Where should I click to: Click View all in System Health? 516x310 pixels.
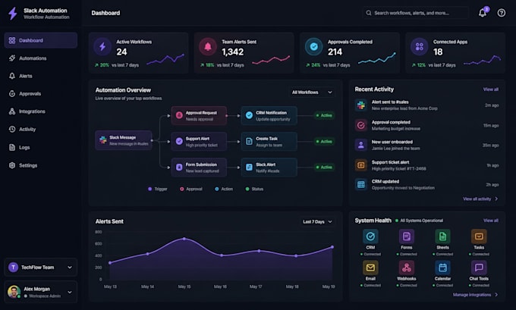(x=491, y=221)
